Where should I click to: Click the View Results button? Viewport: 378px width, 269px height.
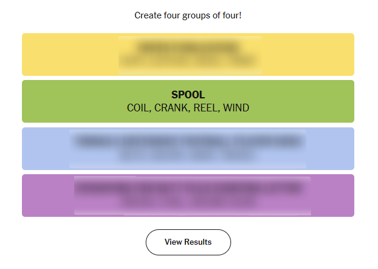click(x=188, y=242)
